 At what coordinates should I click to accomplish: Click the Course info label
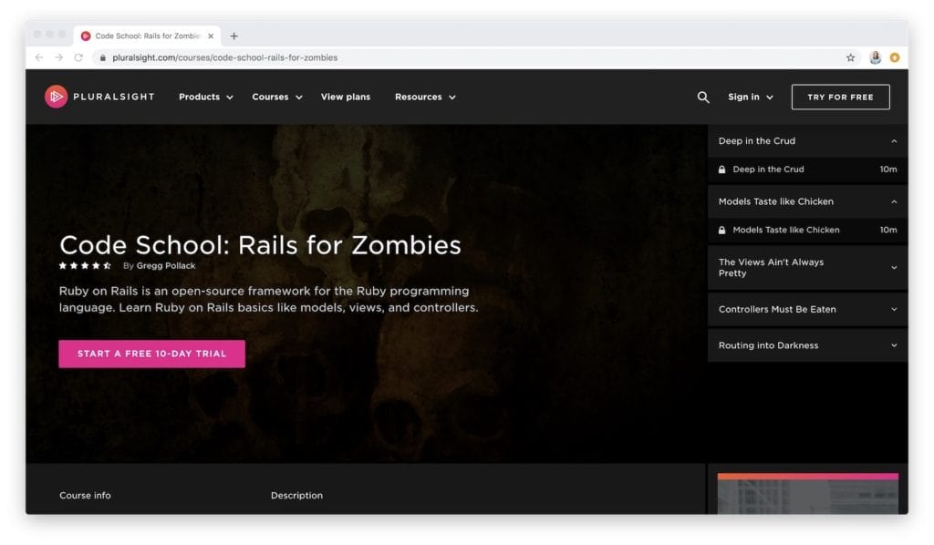85,496
